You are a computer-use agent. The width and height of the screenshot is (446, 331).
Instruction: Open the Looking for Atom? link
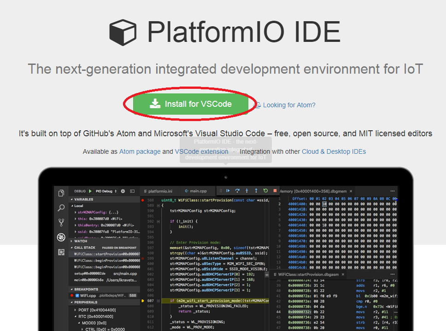[x=289, y=105]
